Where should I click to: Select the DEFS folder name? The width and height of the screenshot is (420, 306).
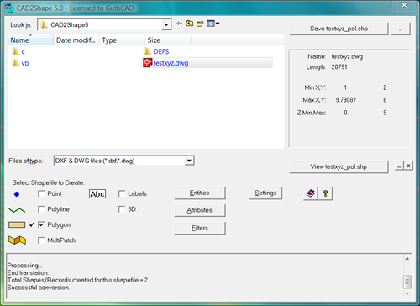(x=161, y=51)
